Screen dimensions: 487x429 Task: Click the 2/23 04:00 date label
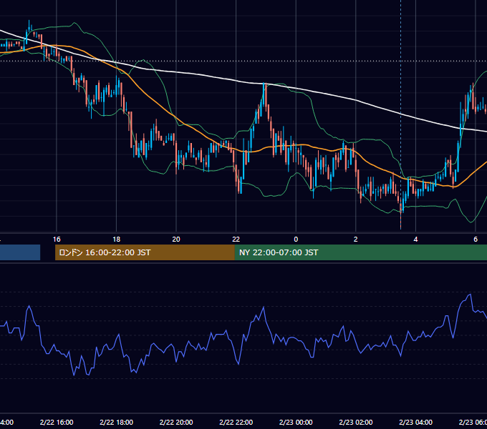tap(415, 422)
